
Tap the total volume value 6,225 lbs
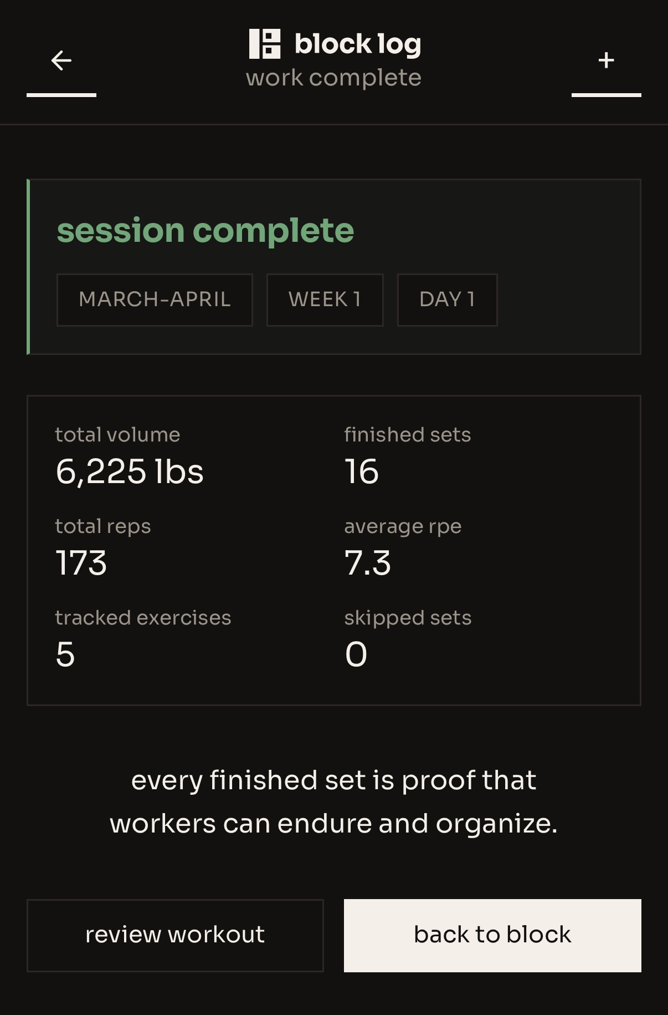(130, 472)
